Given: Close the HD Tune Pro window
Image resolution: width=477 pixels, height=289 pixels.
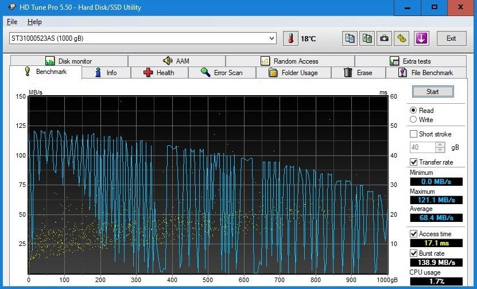Looking at the screenshot, I should (460, 7).
